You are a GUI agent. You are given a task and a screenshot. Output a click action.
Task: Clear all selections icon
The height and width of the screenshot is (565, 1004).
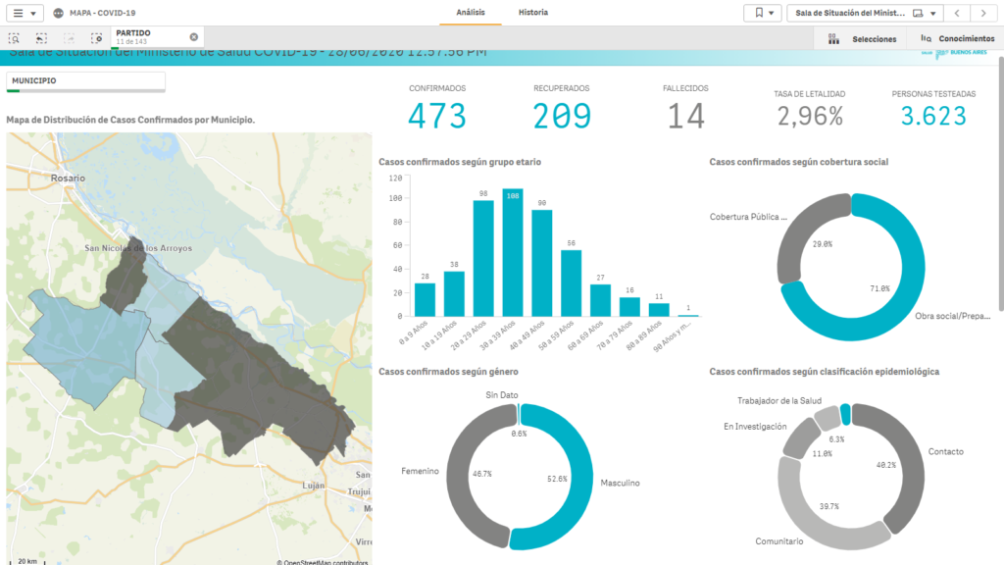coord(96,38)
